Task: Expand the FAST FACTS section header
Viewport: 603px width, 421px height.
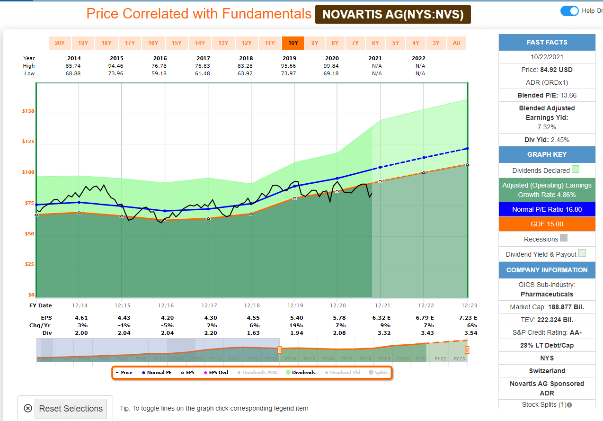Action: point(547,42)
